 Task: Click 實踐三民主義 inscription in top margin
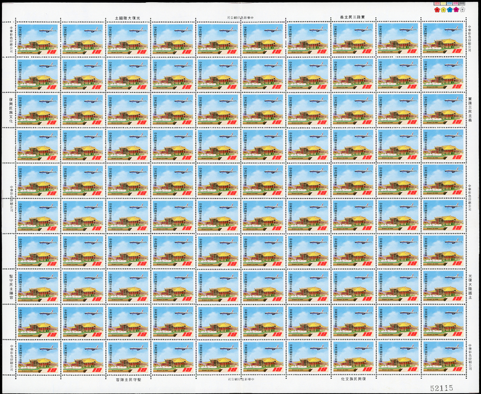tap(354, 18)
